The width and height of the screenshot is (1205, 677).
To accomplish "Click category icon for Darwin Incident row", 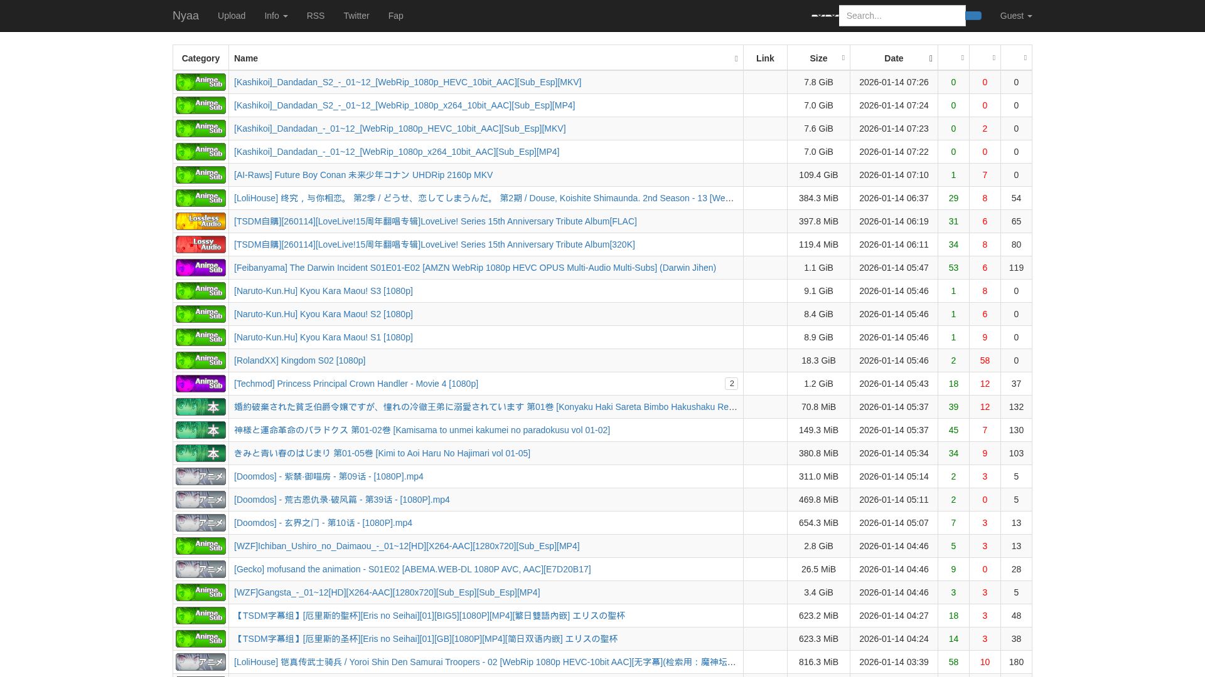I will [x=200, y=268].
